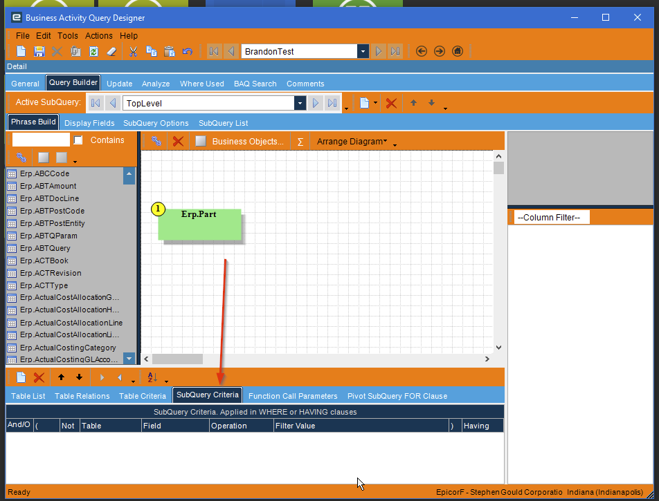Viewport: 659px width, 501px height.
Task: Click the diagram horizontal scrollbar thumb
Action: point(177,359)
